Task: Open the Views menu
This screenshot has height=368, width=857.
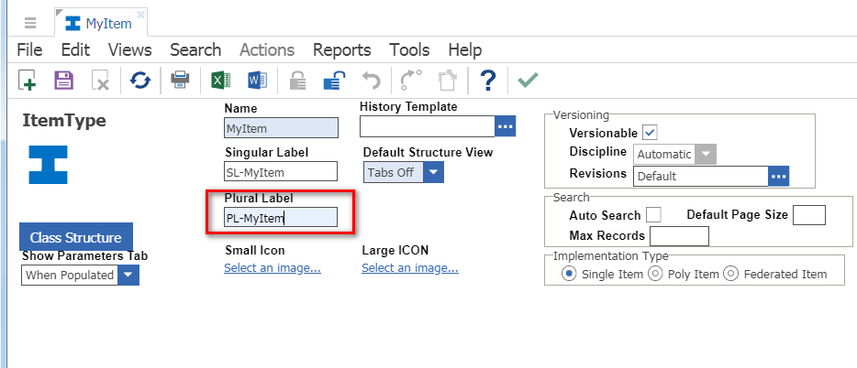Action: [x=130, y=50]
